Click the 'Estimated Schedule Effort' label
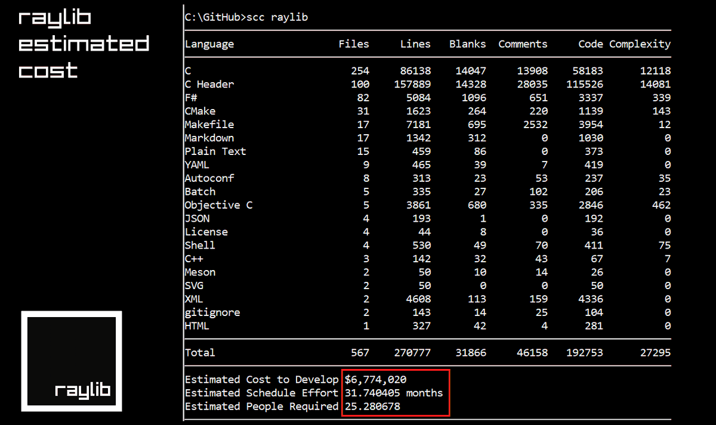 coord(261,393)
